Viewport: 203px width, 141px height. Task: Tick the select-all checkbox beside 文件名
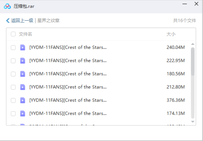pyautogui.click(x=13, y=34)
